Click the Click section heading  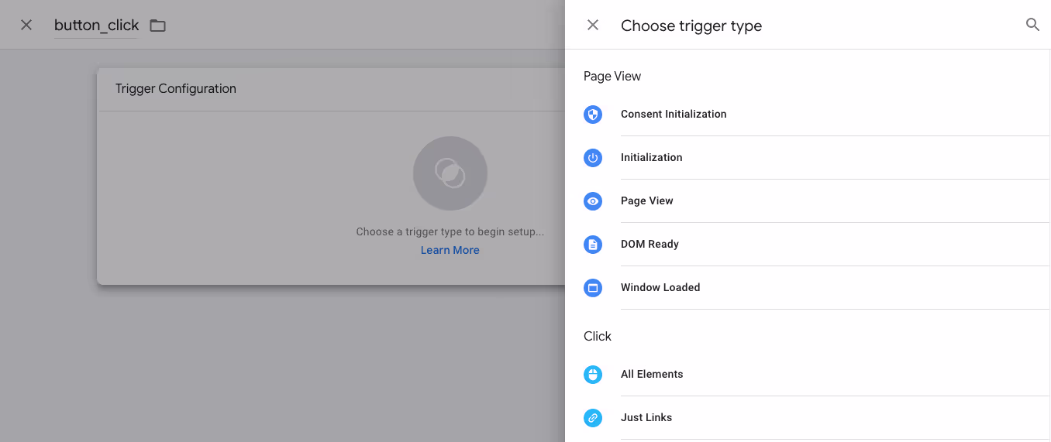[598, 337]
